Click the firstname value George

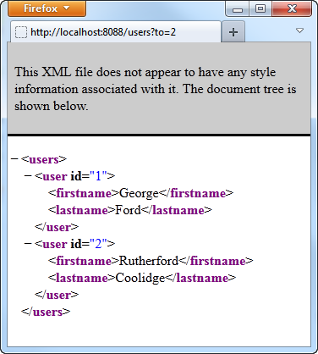(139, 193)
